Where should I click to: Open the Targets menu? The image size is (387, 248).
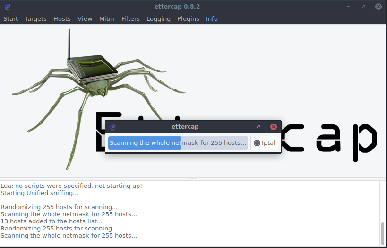tap(35, 19)
